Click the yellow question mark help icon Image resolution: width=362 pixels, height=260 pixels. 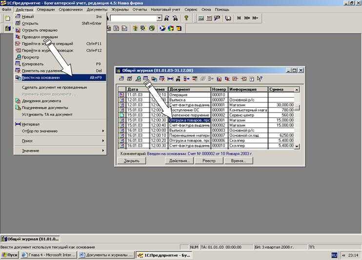point(186,18)
